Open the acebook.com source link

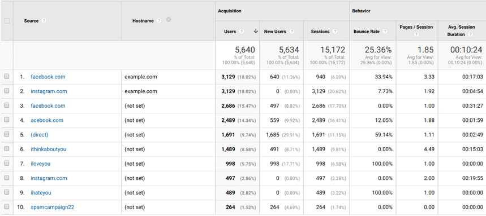click(47, 120)
